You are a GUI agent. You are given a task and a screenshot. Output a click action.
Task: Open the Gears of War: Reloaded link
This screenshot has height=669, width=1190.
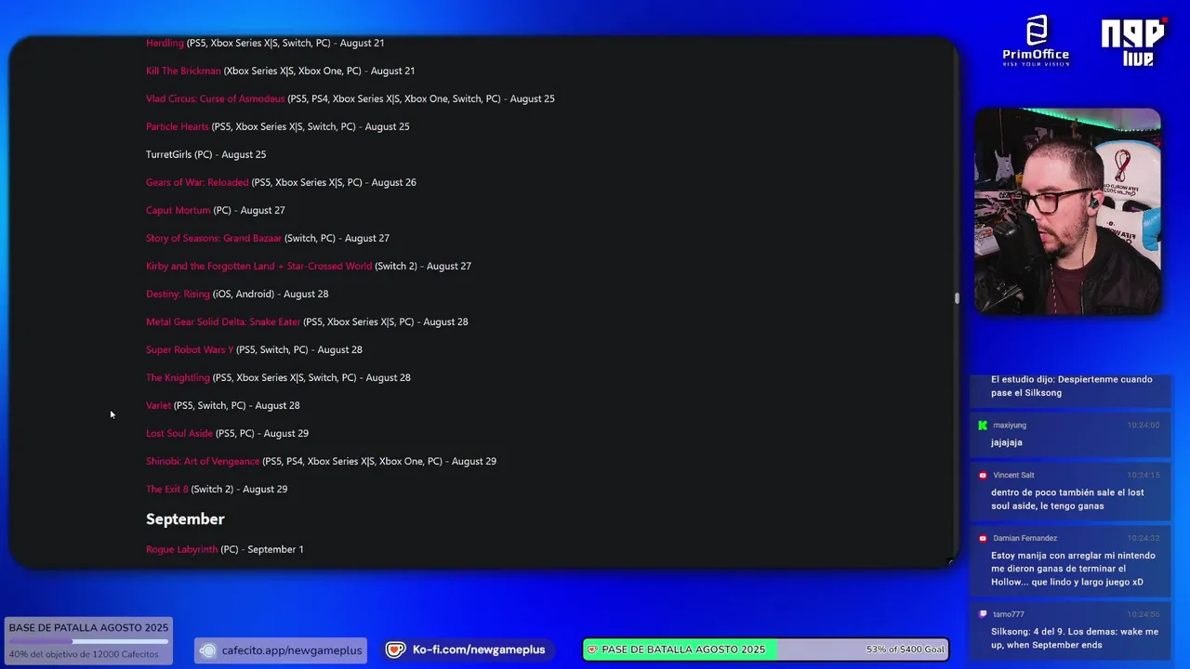click(197, 182)
